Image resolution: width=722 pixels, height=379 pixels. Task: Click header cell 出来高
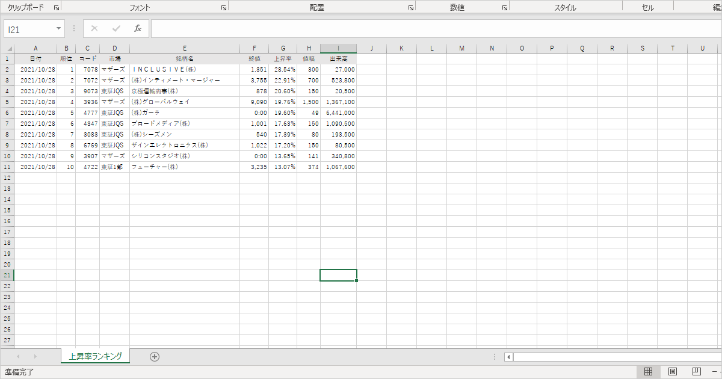click(338, 59)
